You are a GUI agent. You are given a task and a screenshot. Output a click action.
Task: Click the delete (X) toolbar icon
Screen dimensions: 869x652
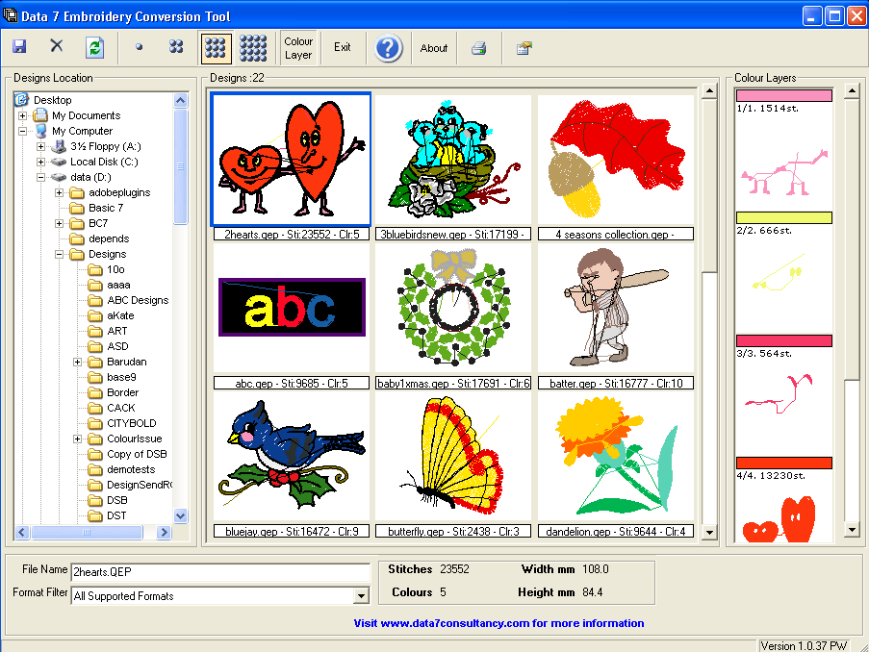55,46
